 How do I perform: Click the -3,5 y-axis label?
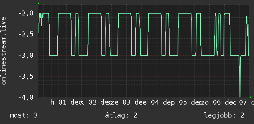click(x=26, y=76)
